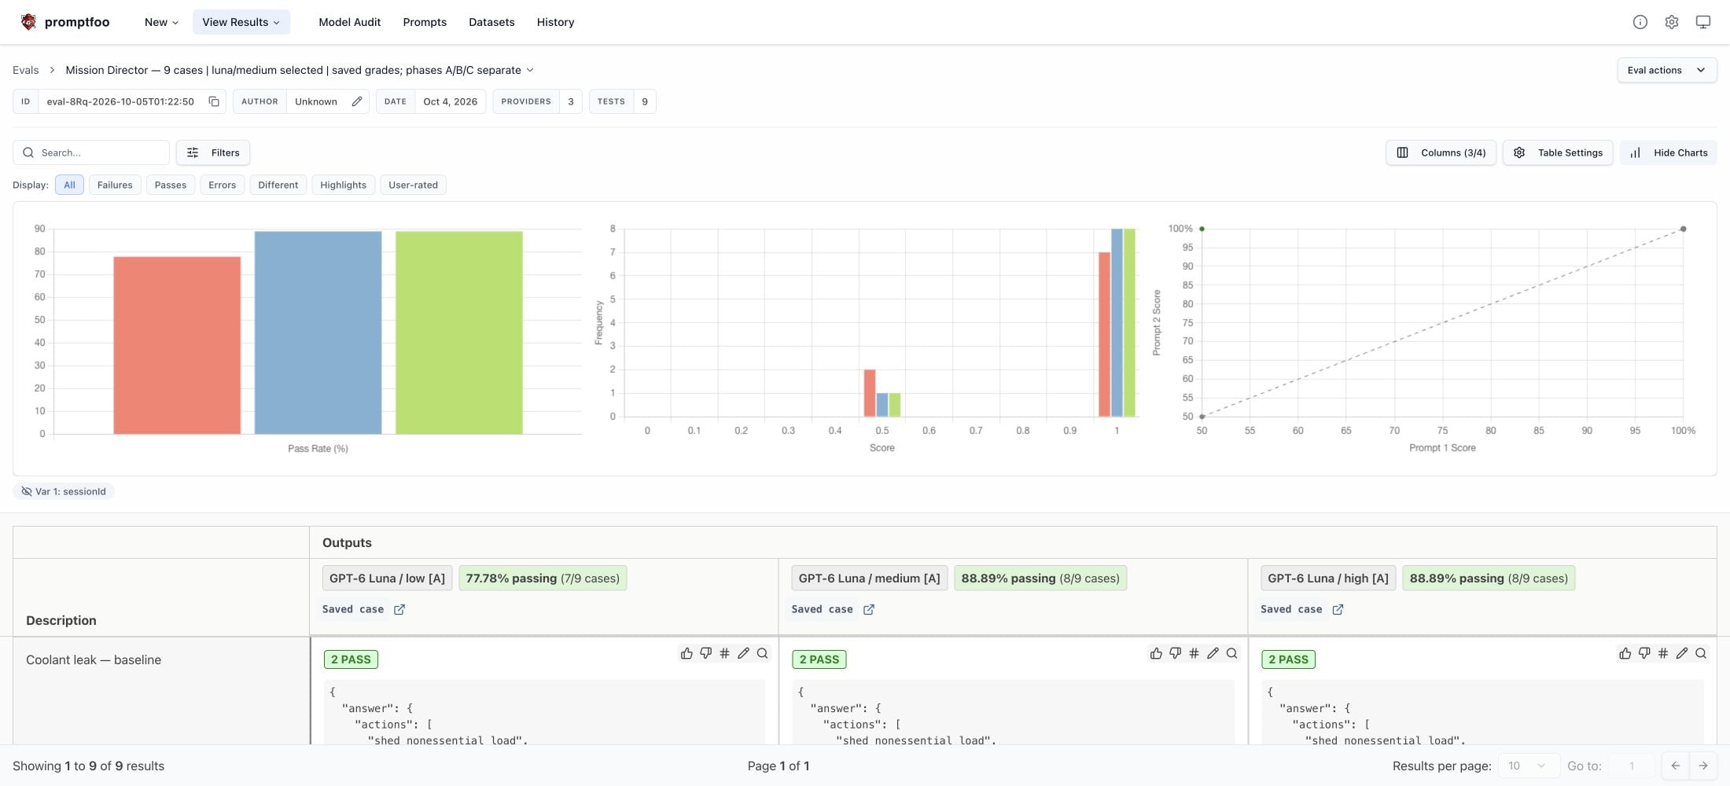Filter display to Failures only

point(115,185)
